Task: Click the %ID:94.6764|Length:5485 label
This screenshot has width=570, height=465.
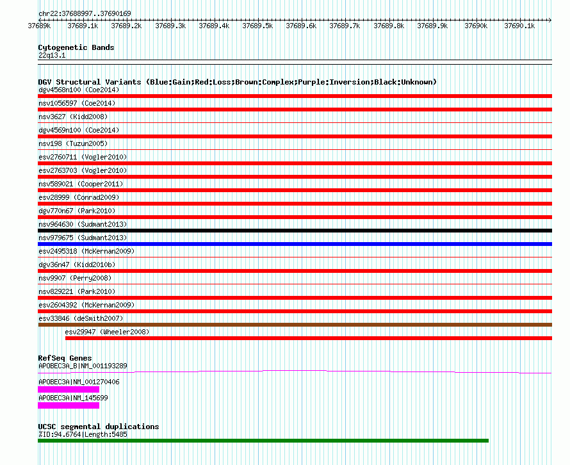Action: tap(83, 434)
